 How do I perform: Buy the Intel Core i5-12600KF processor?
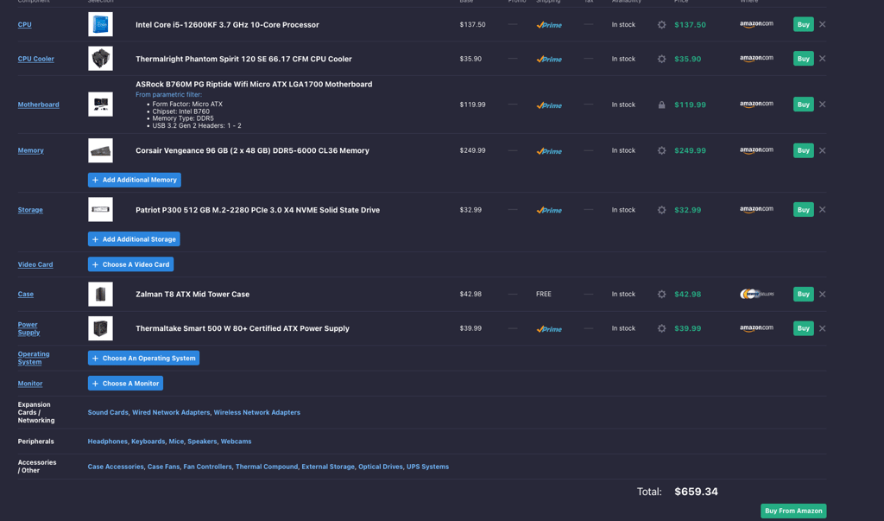pos(804,24)
